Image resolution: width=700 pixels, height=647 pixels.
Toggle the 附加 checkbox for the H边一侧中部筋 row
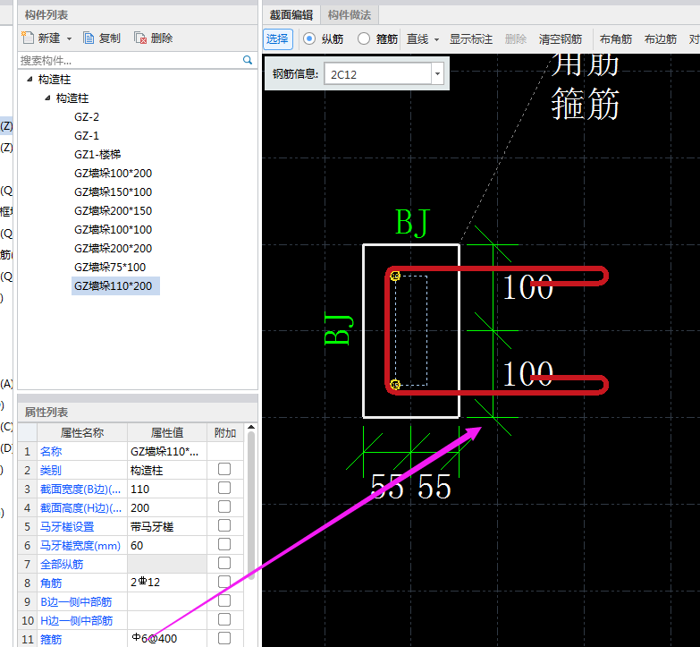point(224,619)
